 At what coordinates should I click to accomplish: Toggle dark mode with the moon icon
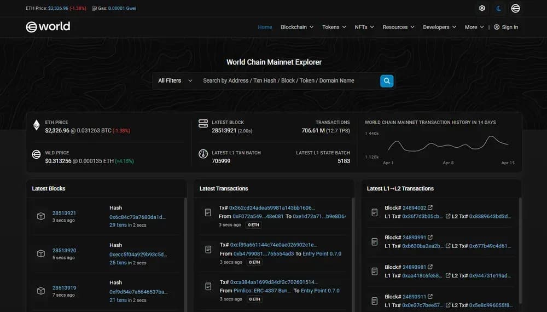[498, 8]
